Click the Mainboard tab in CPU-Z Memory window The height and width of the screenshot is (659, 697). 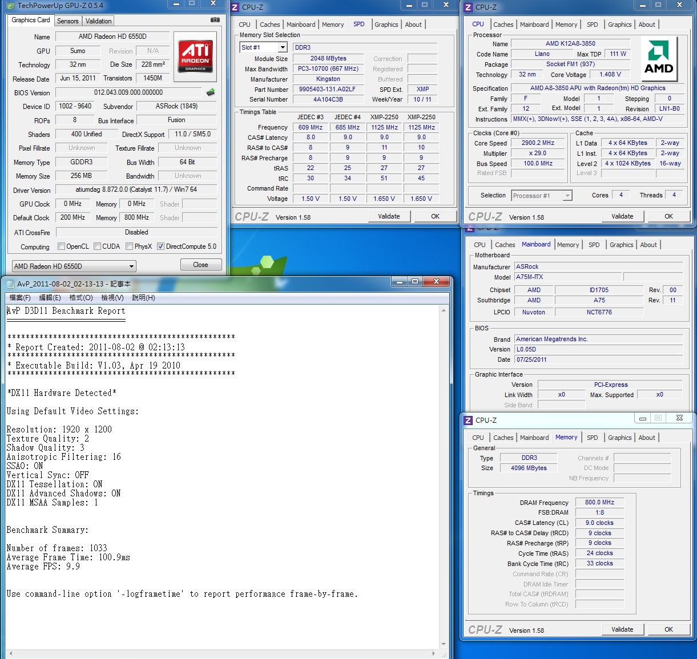(x=534, y=438)
